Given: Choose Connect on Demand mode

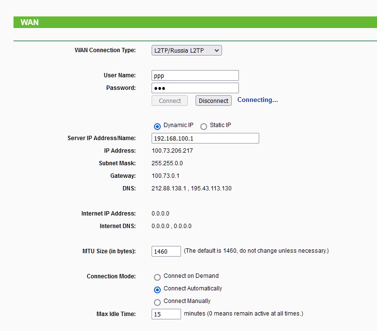Looking at the screenshot, I should click(x=157, y=277).
